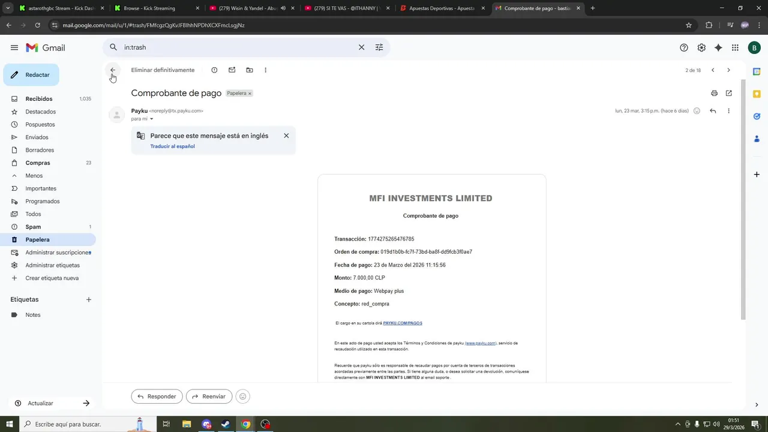768x432 pixels.
Task: Remove the Papelera label chip
Action: 250,94
